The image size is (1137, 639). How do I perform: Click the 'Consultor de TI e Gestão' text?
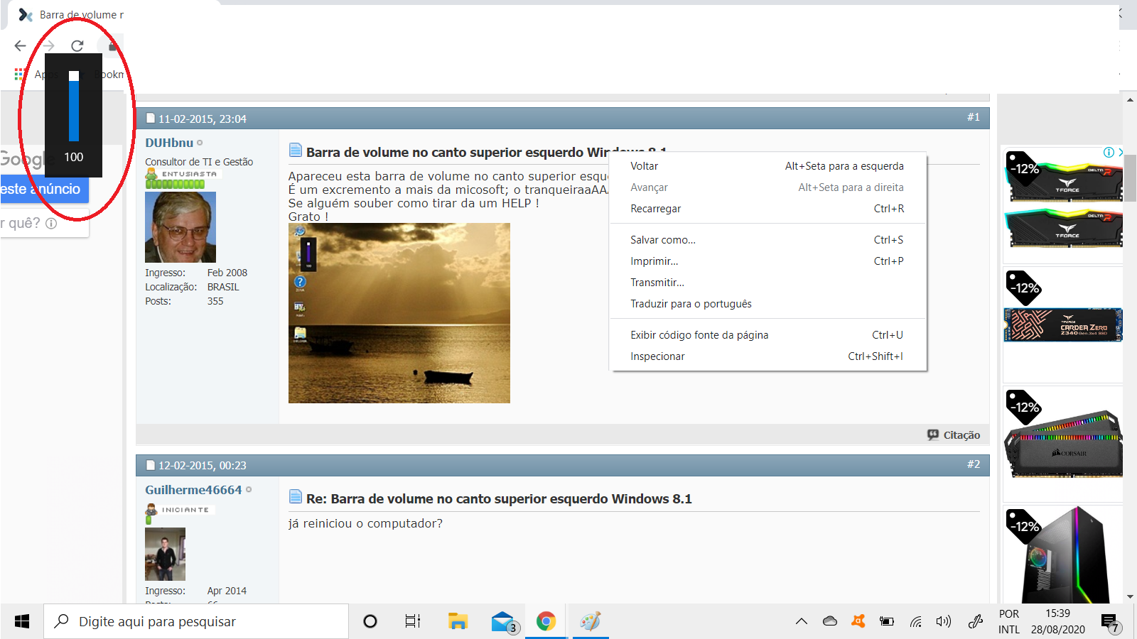(x=199, y=162)
